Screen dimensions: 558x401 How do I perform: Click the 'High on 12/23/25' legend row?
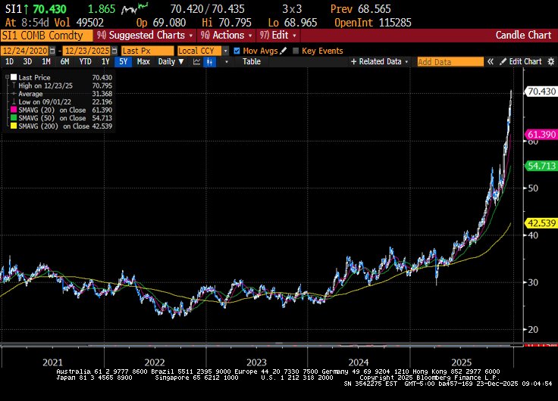pos(62,85)
